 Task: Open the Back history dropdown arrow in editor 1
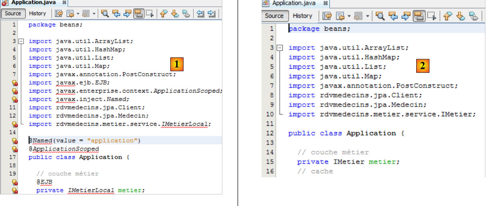tap(77, 14)
